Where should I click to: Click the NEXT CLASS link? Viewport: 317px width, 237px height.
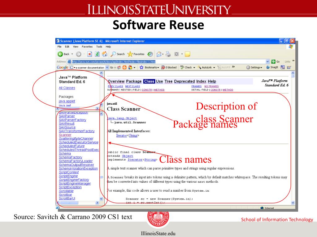point(132,86)
